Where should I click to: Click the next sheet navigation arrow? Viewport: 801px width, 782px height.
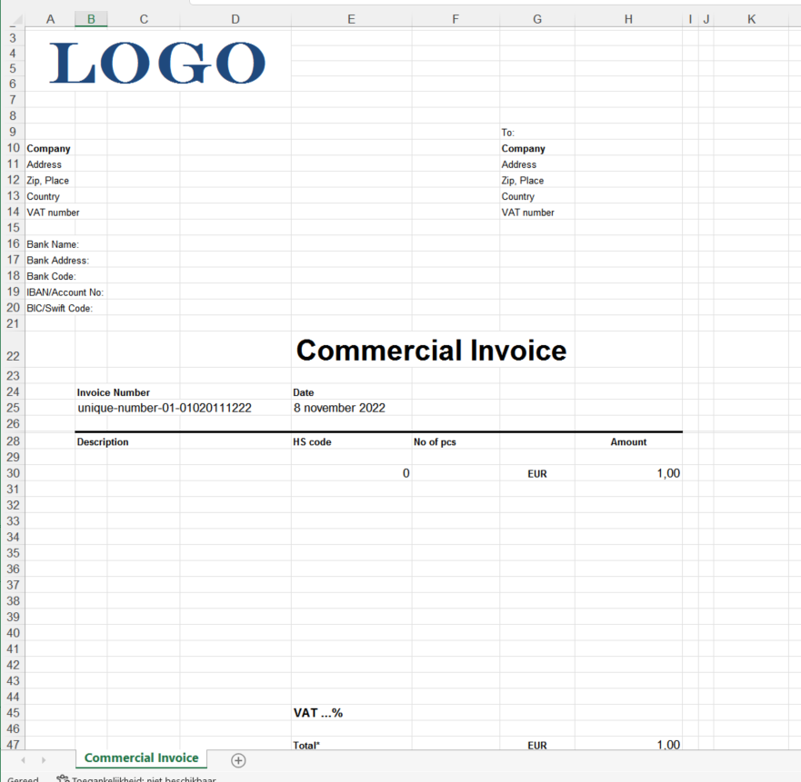tap(43, 760)
